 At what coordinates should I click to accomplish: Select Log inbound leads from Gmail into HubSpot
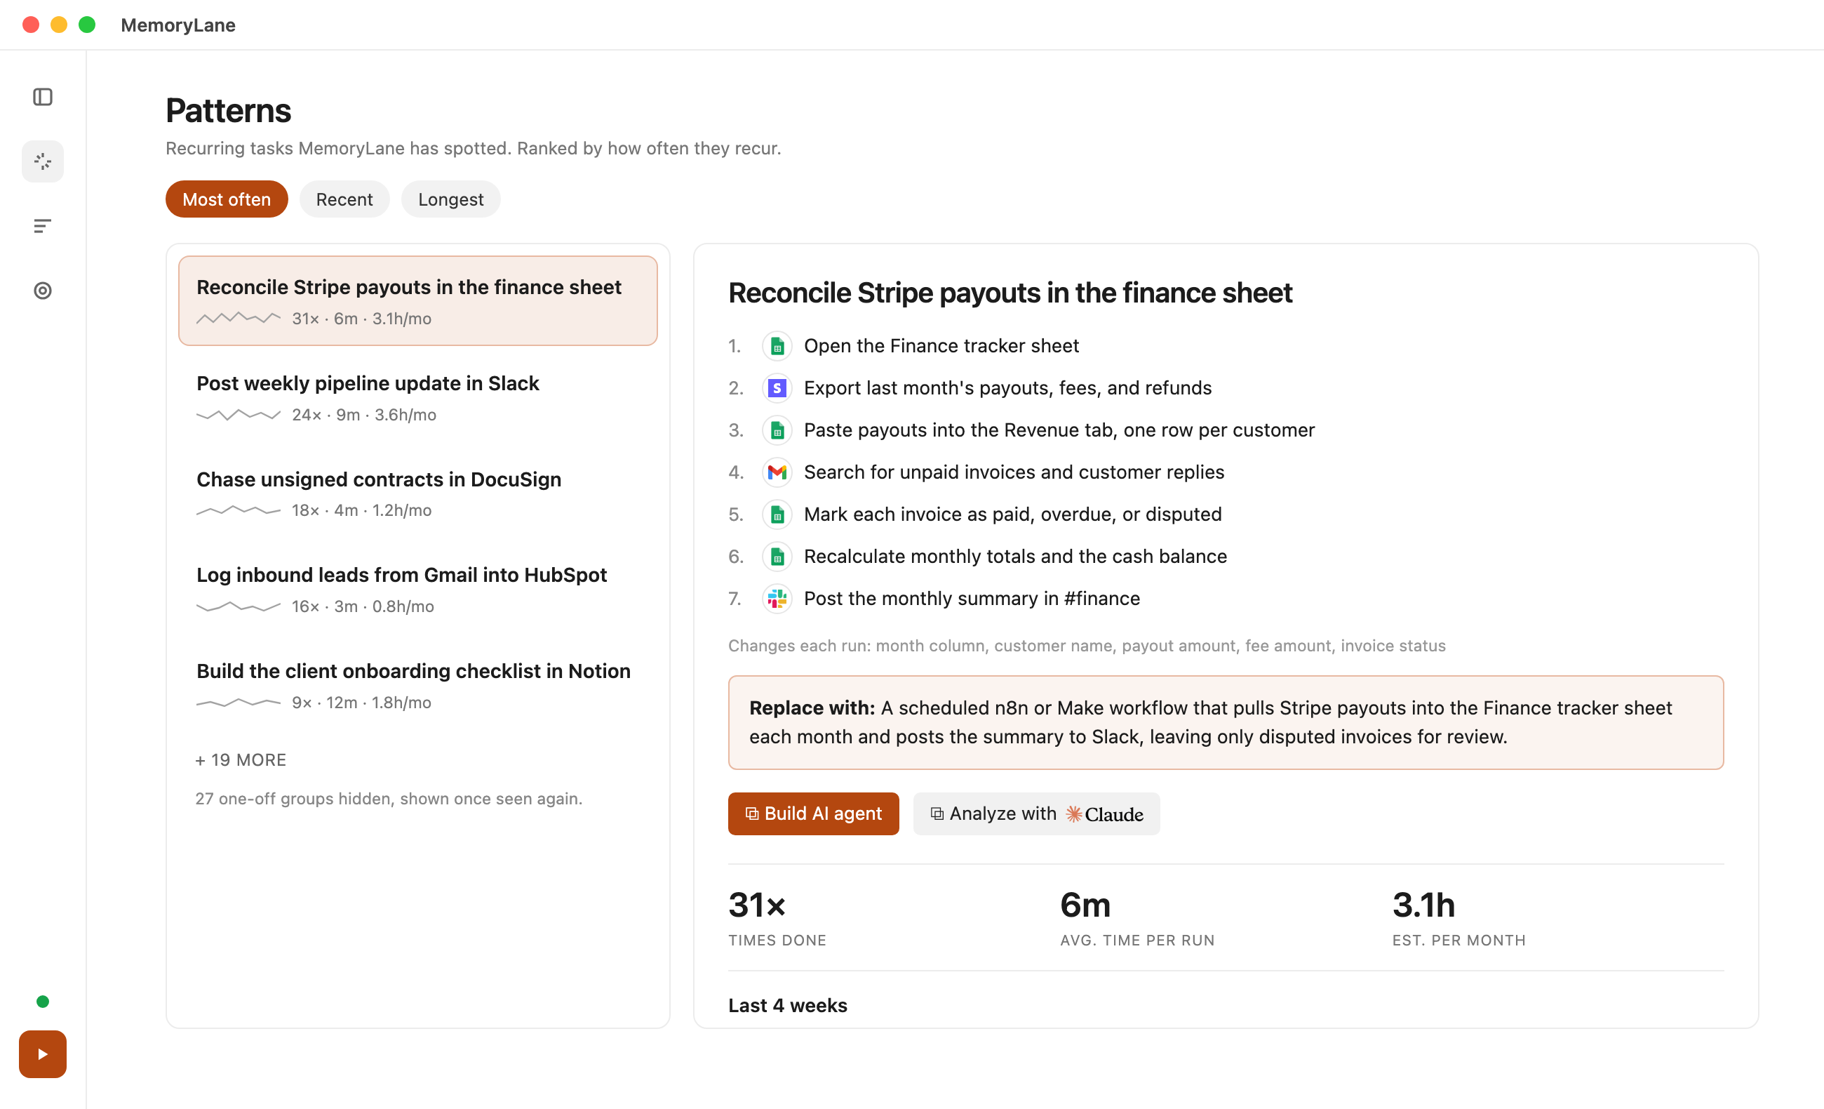click(x=418, y=589)
